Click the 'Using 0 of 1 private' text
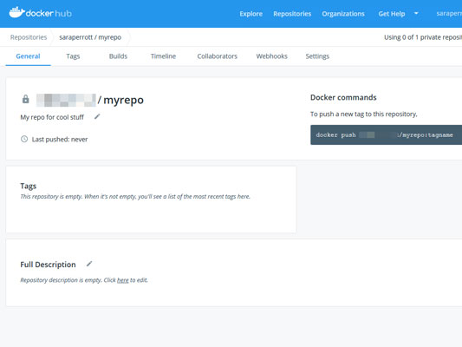 [x=423, y=37]
